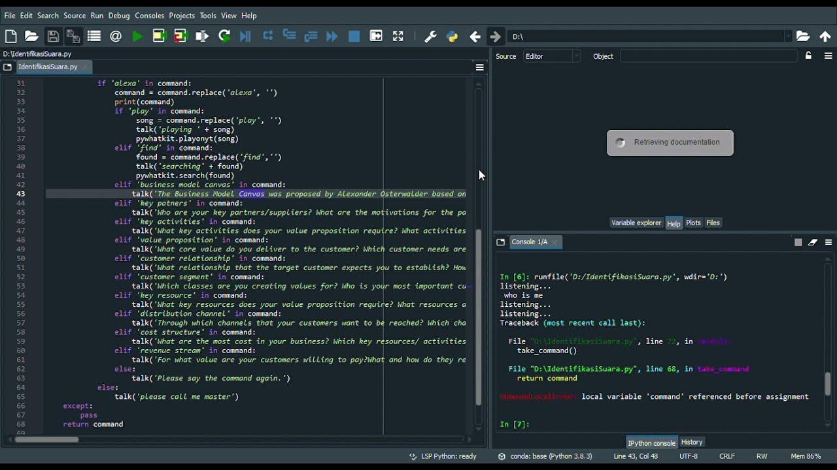Run current cell and advance
Viewport: 837px width, 470px height.
coord(180,37)
